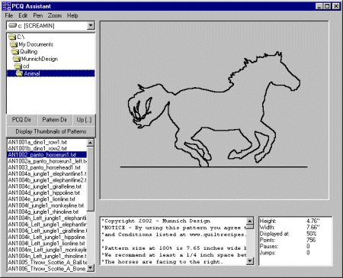Screen dimensions: 343x278
Task: Open the MunnichDesign folder icon
Action: (x=17, y=59)
